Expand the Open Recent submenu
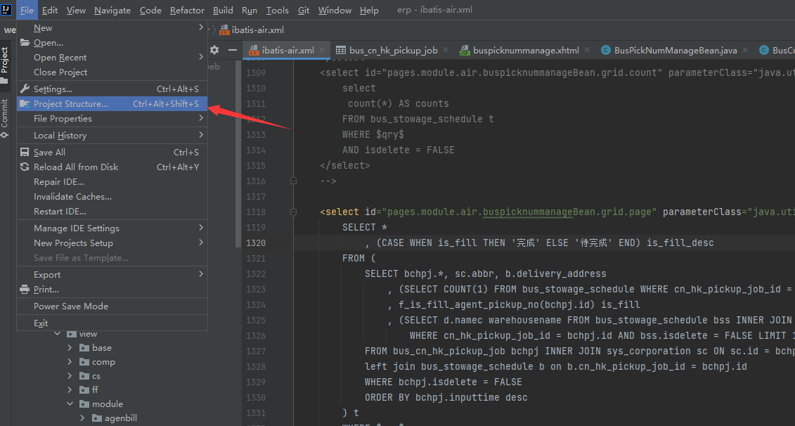Screen dimensions: 795x426 (201, 58)
